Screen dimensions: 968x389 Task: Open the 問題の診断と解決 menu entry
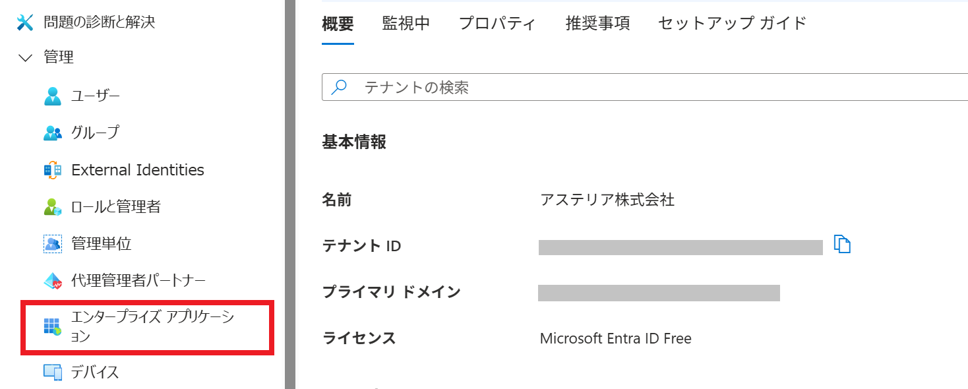(99, 22)
